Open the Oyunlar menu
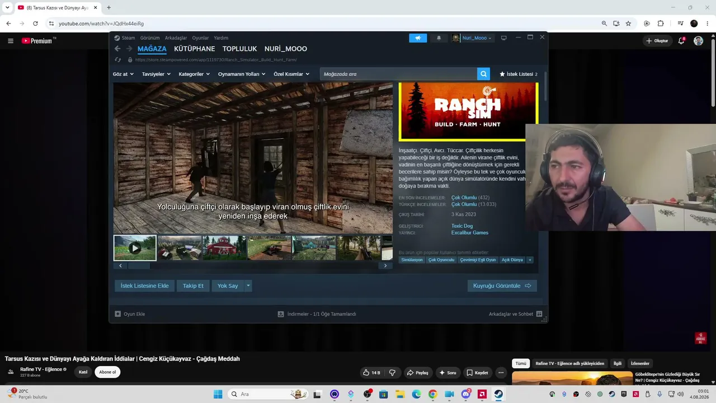Viewport: 716px width, 403px height. (x=200, y=38)
